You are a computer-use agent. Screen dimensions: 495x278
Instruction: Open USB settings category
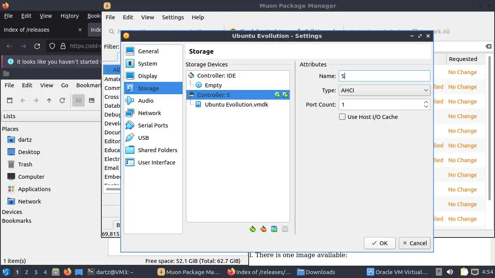[153, 138]
